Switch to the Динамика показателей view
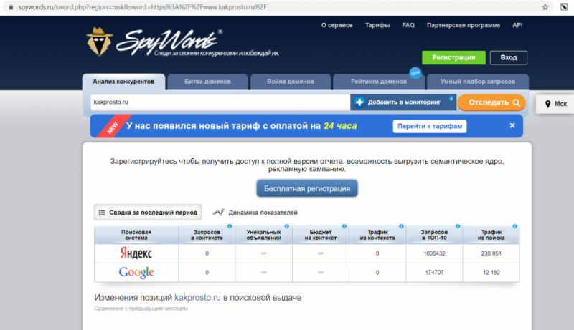Viewport: 574px width, 330px height. [x=255, y=213]
